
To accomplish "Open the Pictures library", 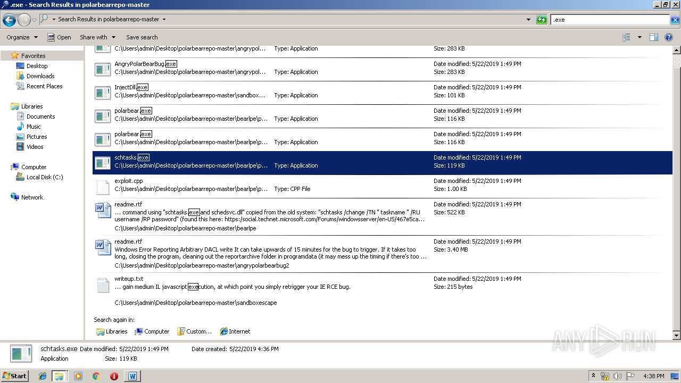I will pyautogui.click(x=37, y=137).
